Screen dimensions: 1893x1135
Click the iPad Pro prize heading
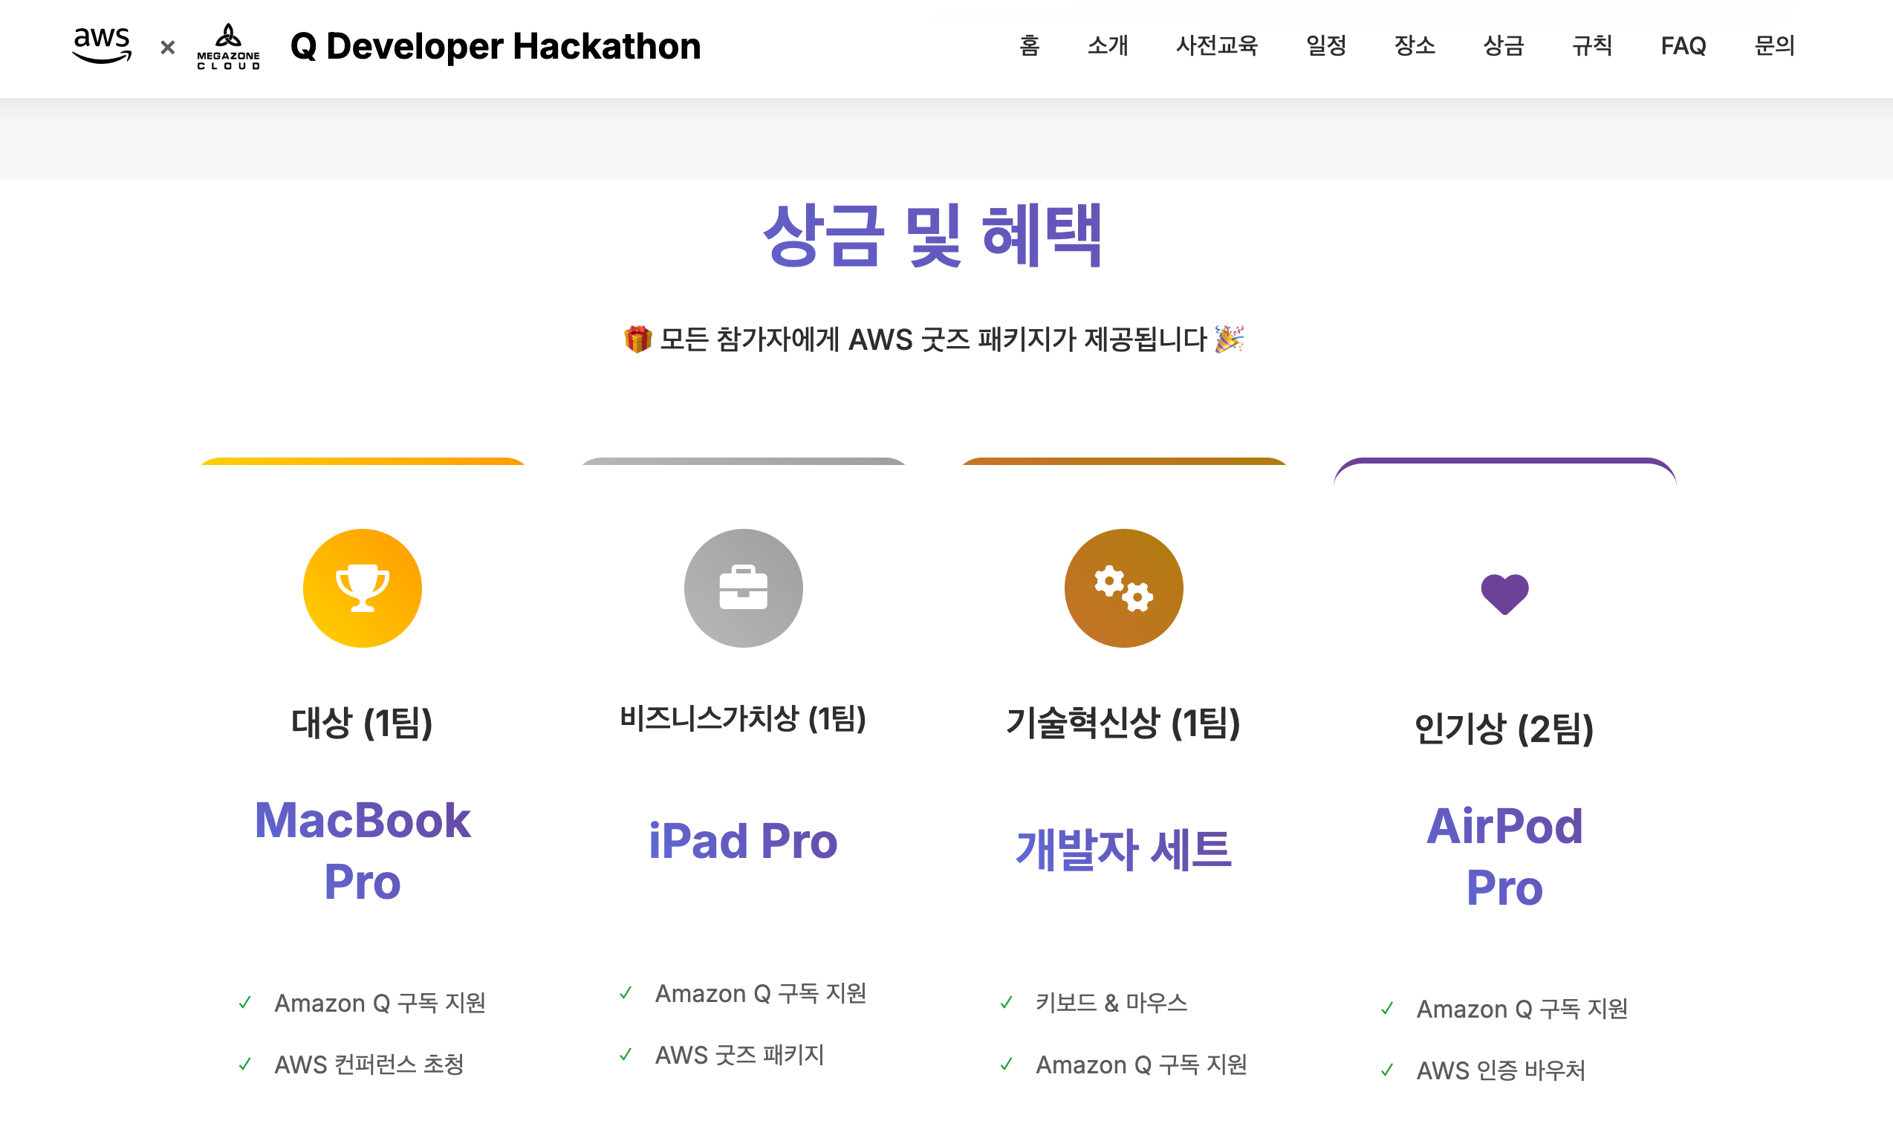tap(743, 841)
